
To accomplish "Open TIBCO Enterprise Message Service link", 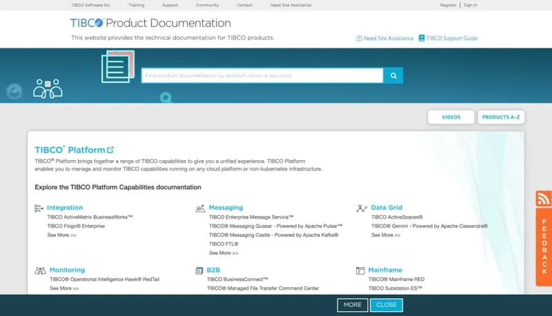I will point(251,217).
